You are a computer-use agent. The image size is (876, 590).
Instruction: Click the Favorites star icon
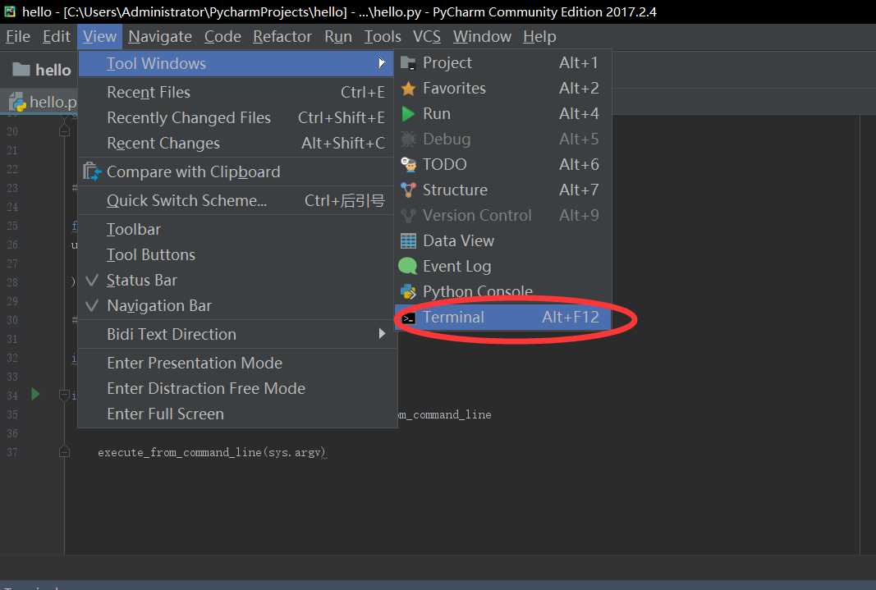pos(408,88)
